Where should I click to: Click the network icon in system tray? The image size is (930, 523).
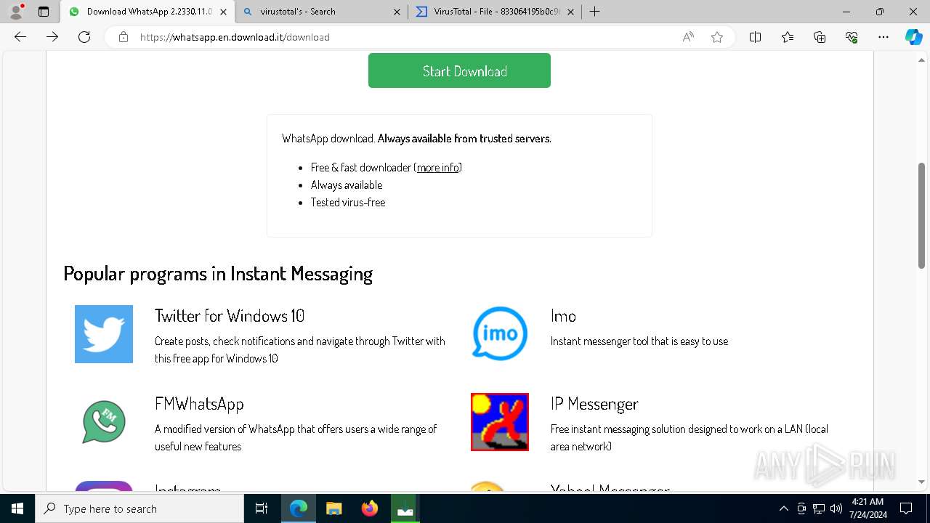(819, 508)
